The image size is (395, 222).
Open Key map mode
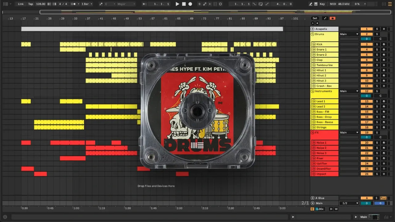(322, 4)
